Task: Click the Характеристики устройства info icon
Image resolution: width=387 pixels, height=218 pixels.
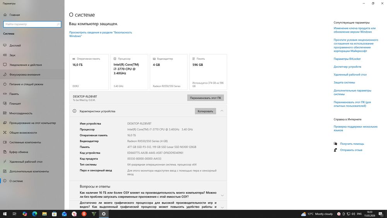Action: coord(74,111)
